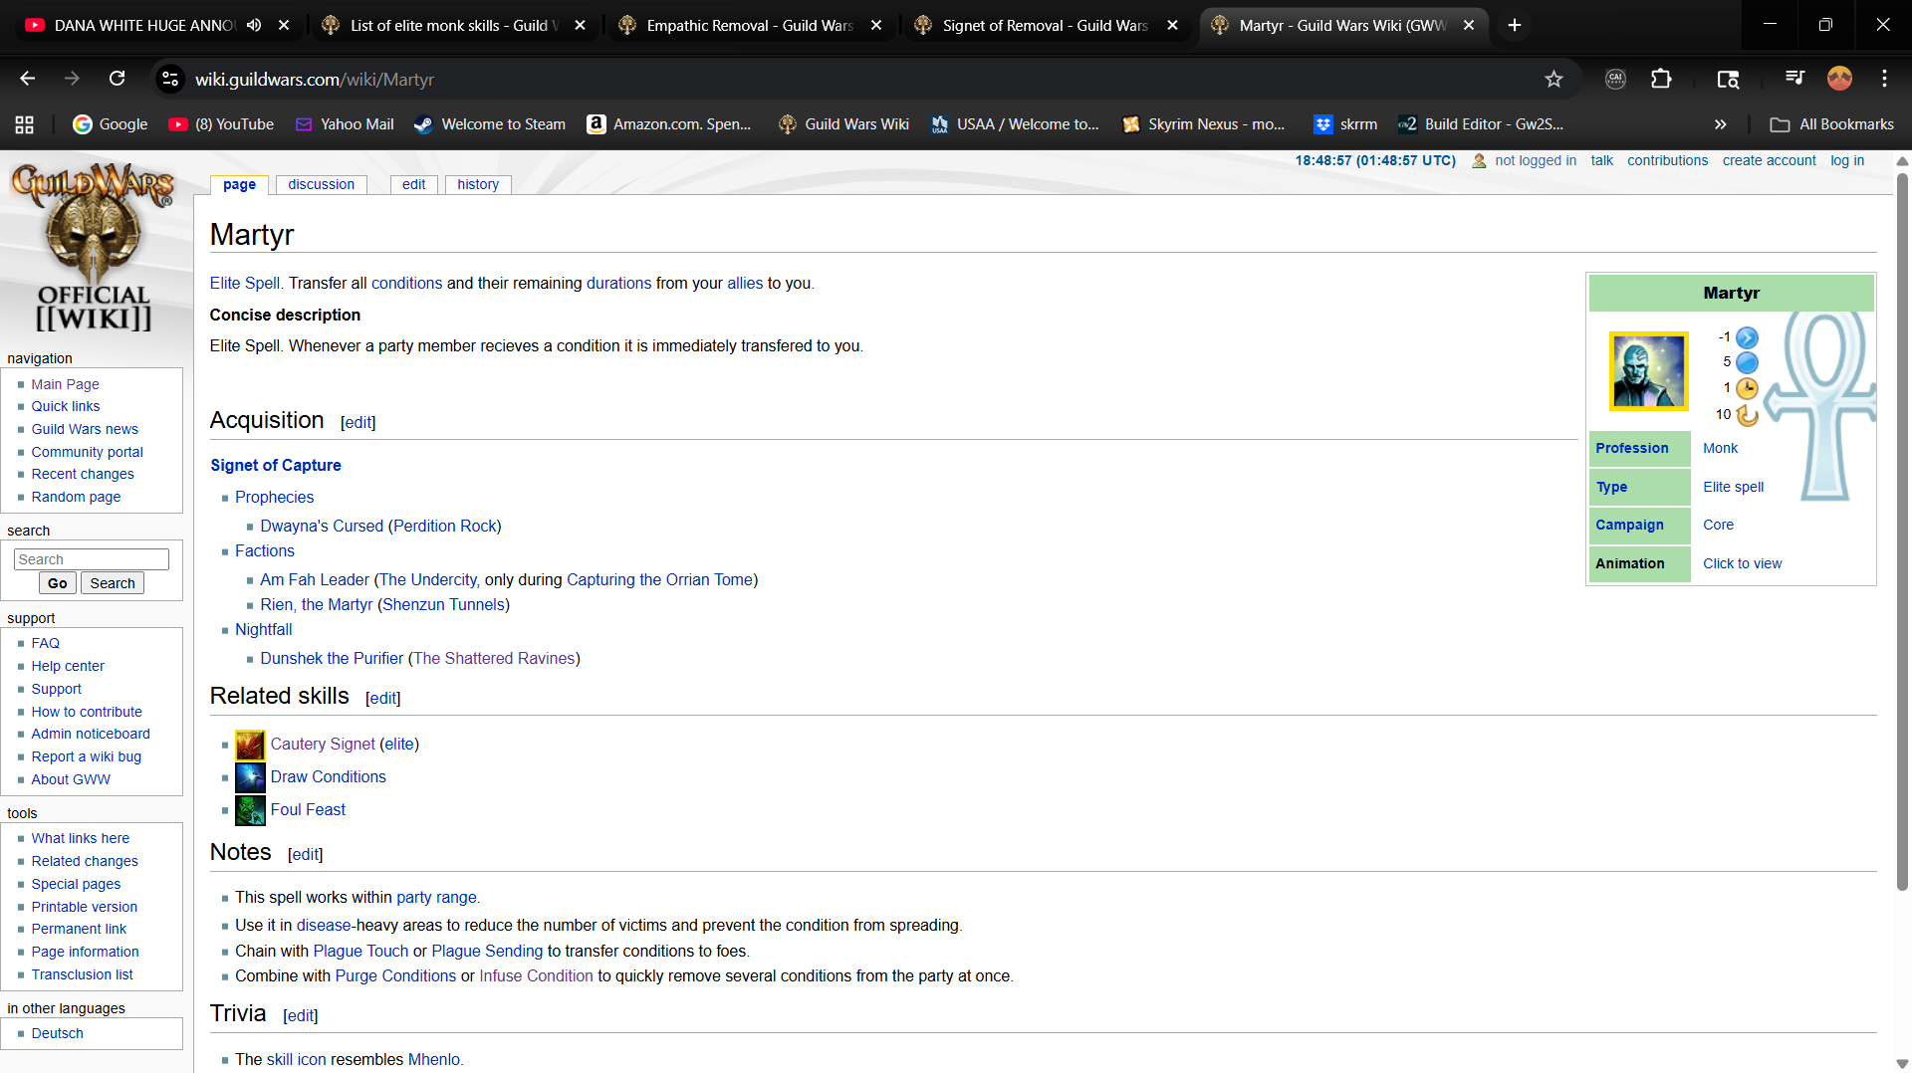The height and width of the screenshot is (1073, 1912).
Task: Close the Martyr browser tab
Action: pos(1469,25)
